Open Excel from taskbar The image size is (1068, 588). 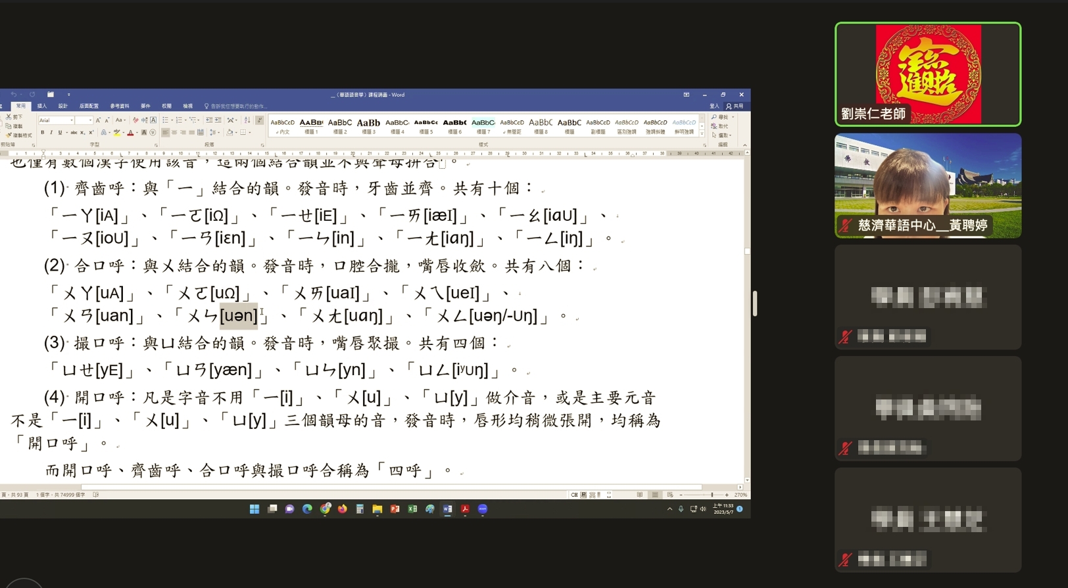412,509
